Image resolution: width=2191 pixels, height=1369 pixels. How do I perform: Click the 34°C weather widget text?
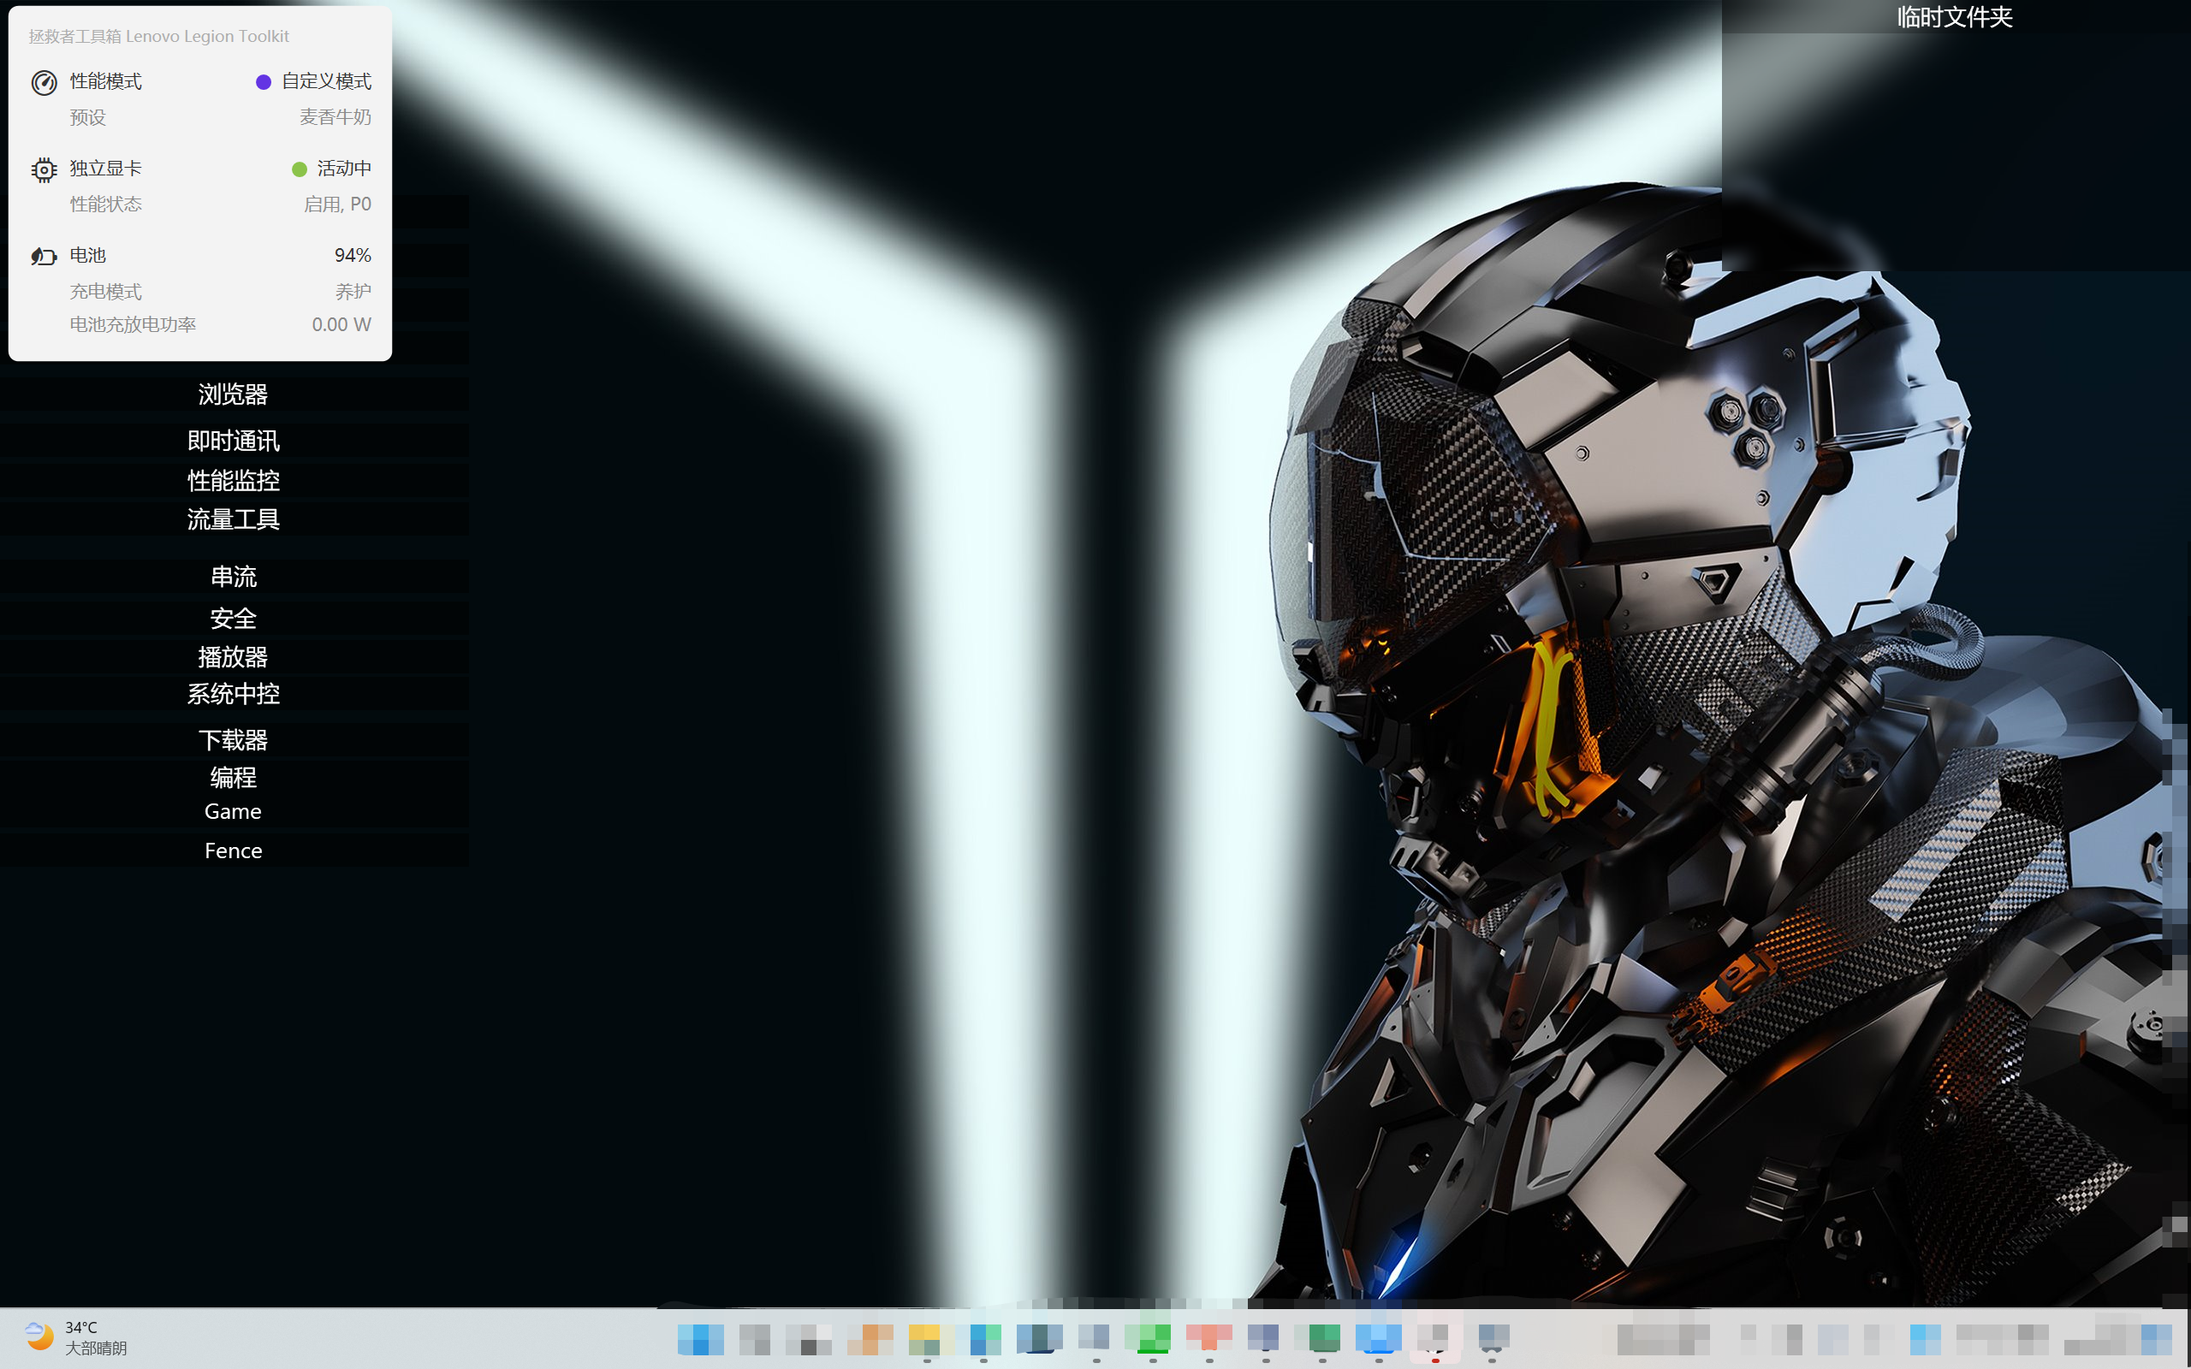tap(80, 1327)
